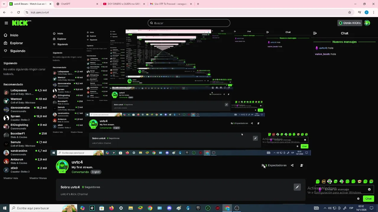Focus the Buscar search field
378x212 pixels.
pos(189,23)
